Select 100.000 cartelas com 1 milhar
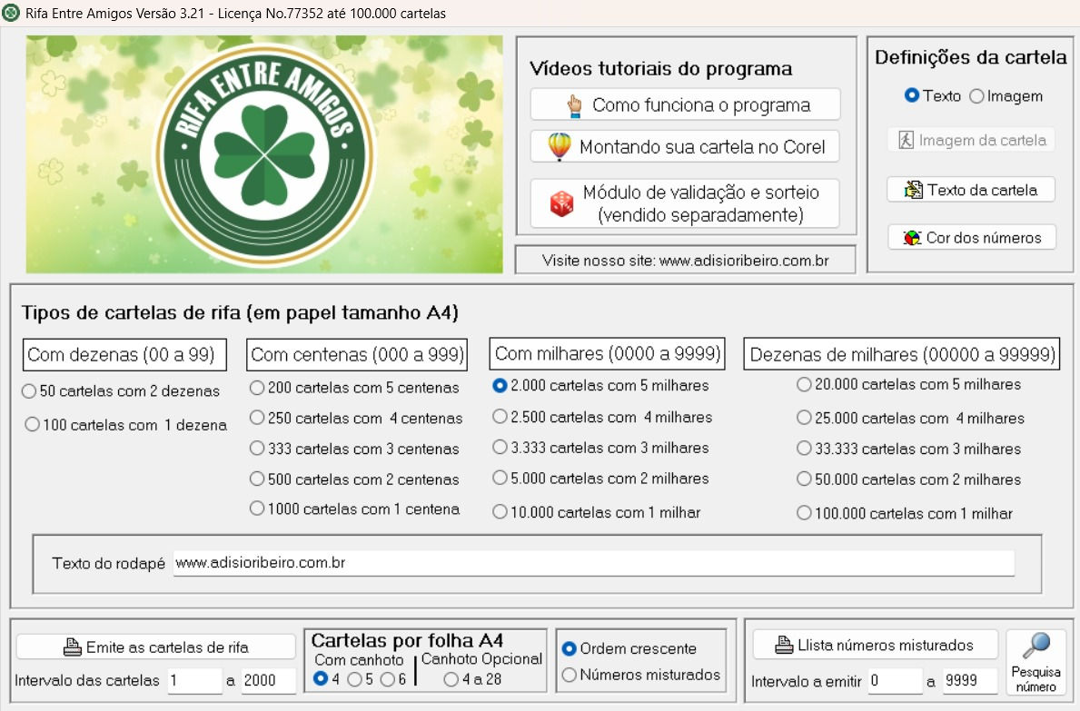The image size is (1080, 711). pyautogui.click(x=804, y=513)
